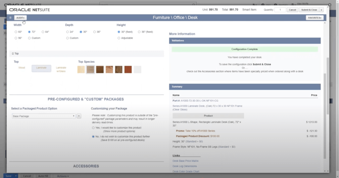Click the Quantity input field
The image size is (339, 178).
pos(280,10)
